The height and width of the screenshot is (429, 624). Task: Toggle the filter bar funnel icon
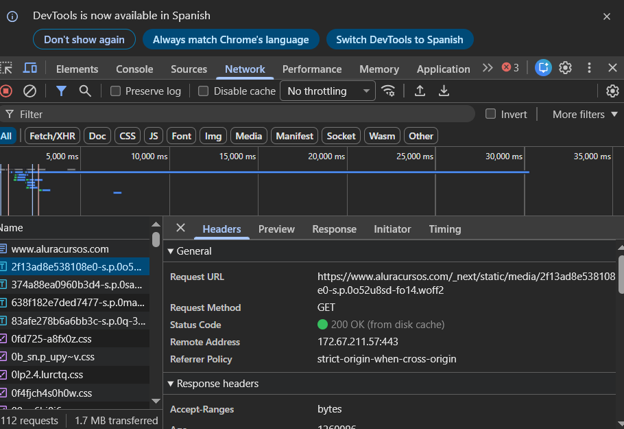pyautogui.click(x=61, y=91)
